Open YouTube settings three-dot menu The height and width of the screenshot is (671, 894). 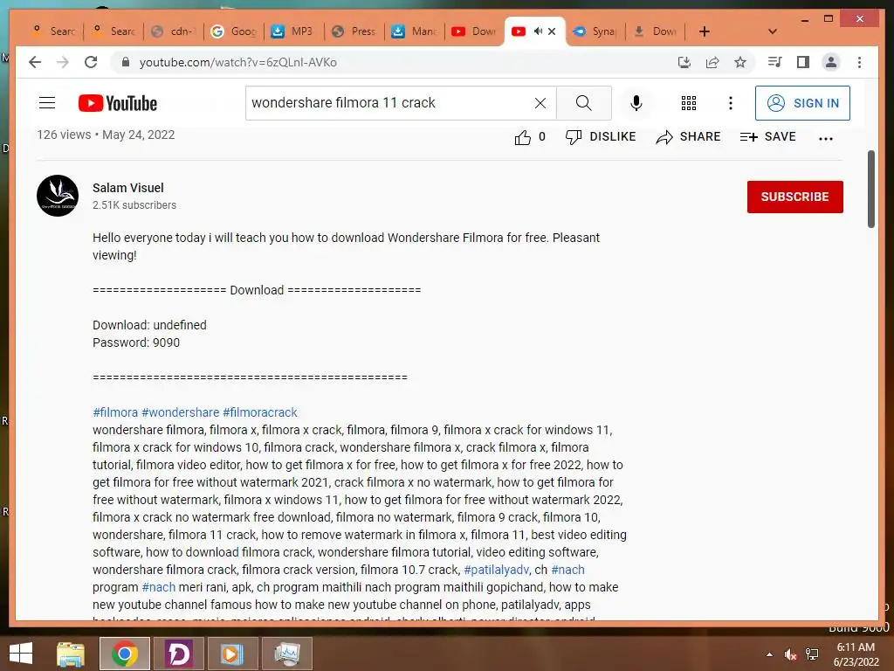731,103
